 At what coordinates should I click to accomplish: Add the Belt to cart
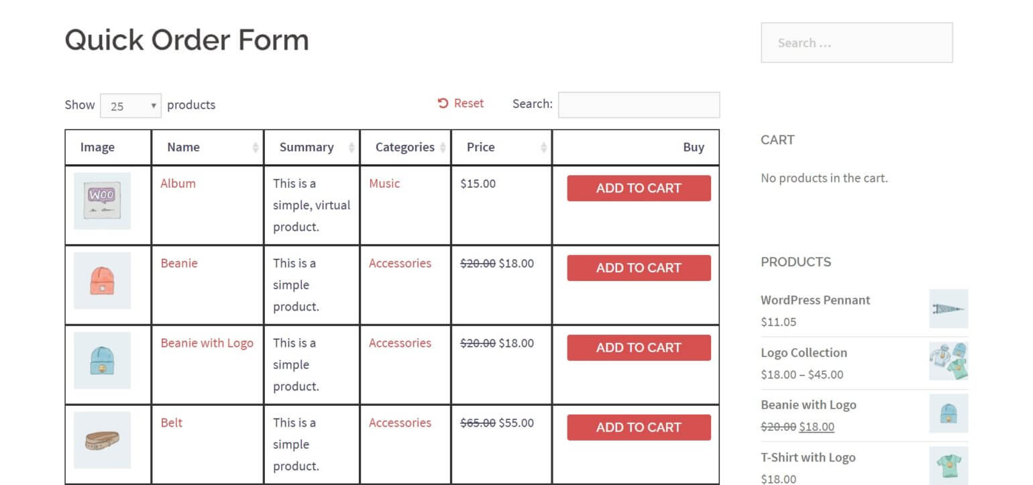[x=639, y=427]
